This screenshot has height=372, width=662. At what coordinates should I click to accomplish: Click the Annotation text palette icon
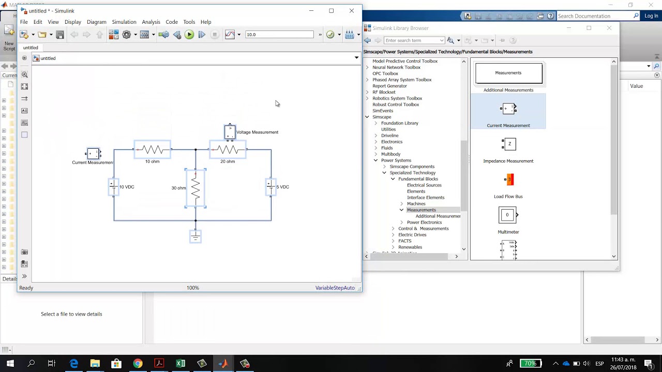pyautogui.click(x=24, y=111)
